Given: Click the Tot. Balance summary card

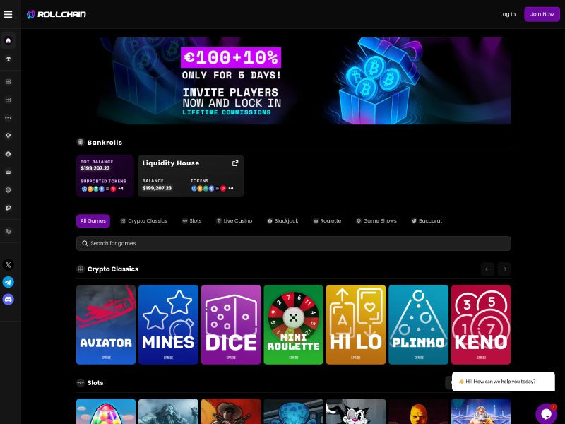Looking at the screenshot, I should 105,176.
